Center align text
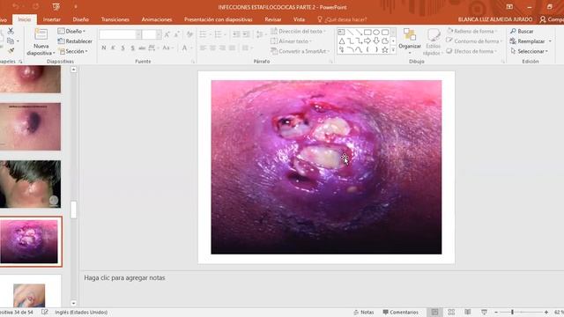 (212, 48)
